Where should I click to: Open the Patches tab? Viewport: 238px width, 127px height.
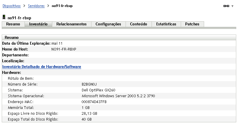click(x=192, y=24)
